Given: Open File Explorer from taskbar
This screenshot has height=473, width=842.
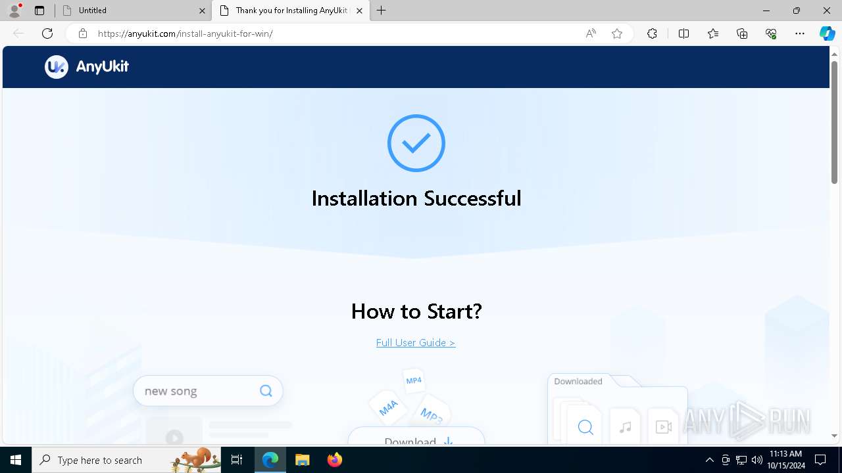Looking at the screenshot, I should tap(302, 460).
